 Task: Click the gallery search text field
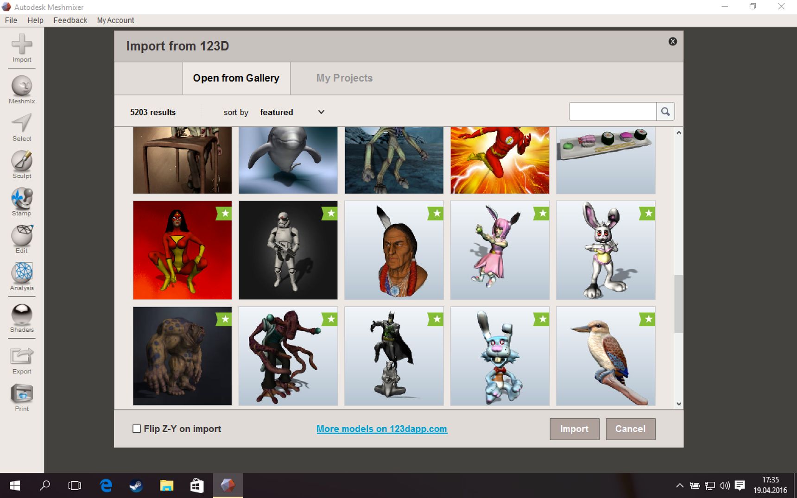(613, 112)
